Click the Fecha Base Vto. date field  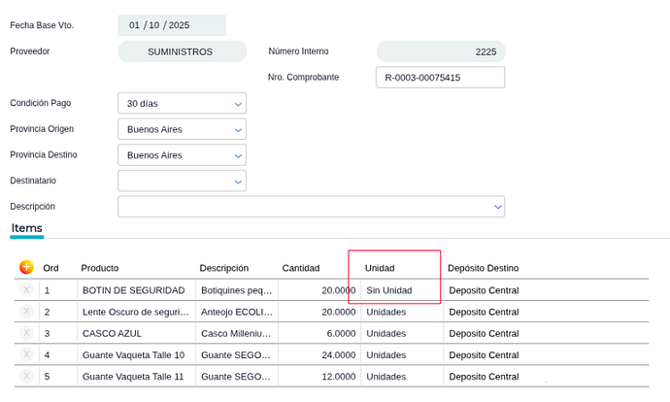pos(171,25)
